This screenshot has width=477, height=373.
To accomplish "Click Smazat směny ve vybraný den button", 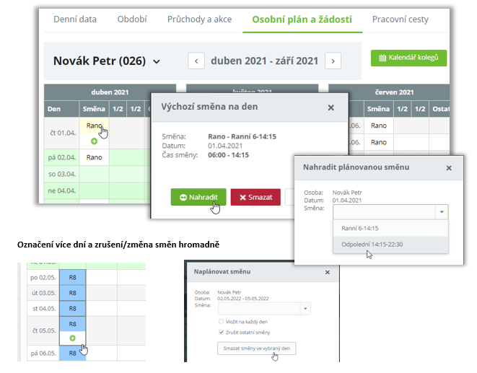I will coord(256,348).
